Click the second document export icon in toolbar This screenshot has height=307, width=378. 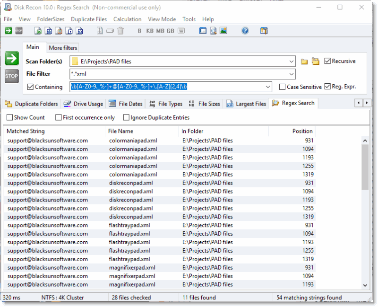[49, 31]
